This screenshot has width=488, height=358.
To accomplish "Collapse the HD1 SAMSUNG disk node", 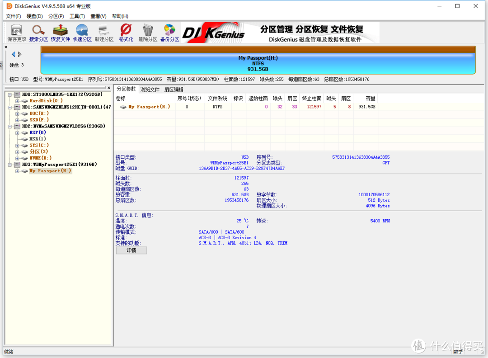I will 10,107.
